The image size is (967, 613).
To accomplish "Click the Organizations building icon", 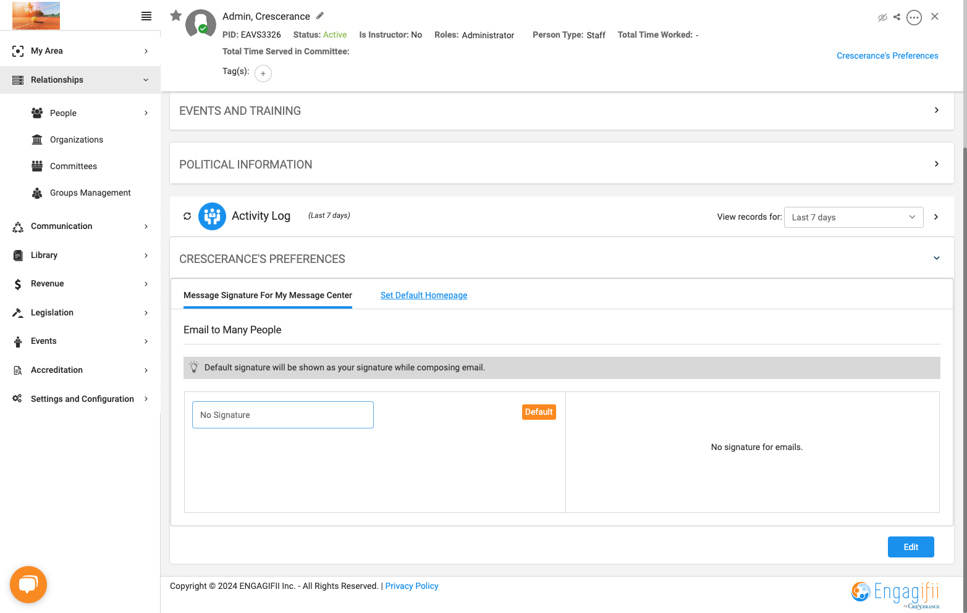I will click(x=37, y=140).
